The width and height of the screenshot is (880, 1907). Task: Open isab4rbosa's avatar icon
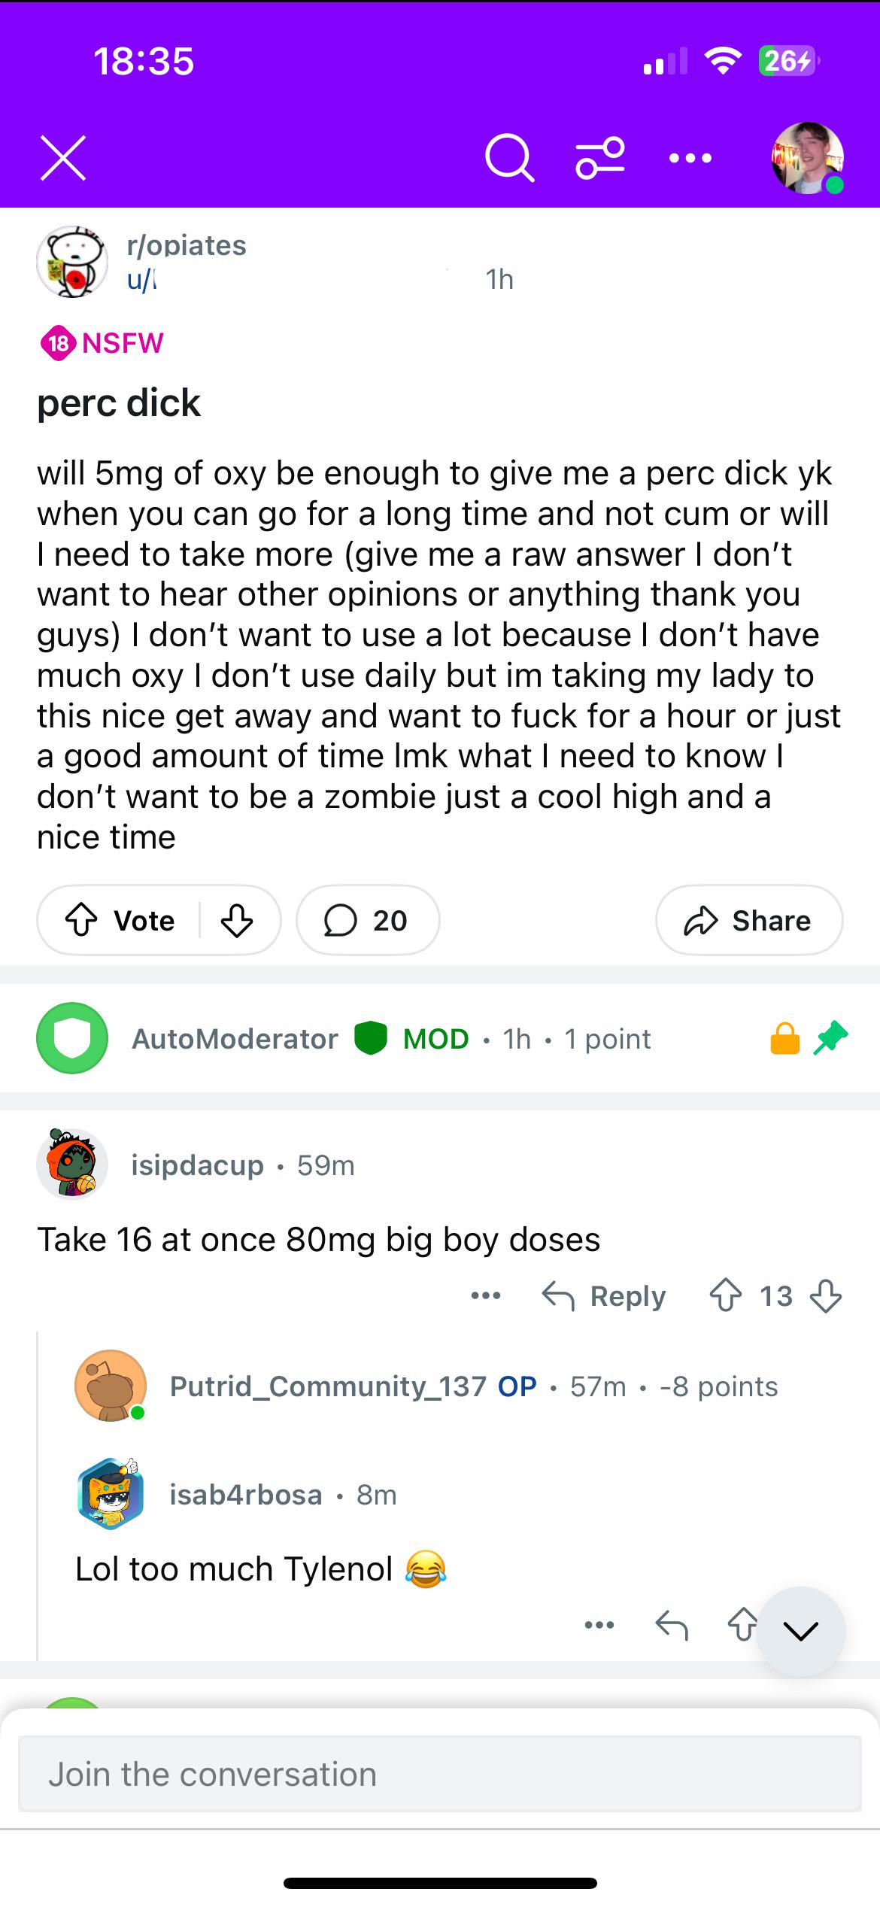111,1495
